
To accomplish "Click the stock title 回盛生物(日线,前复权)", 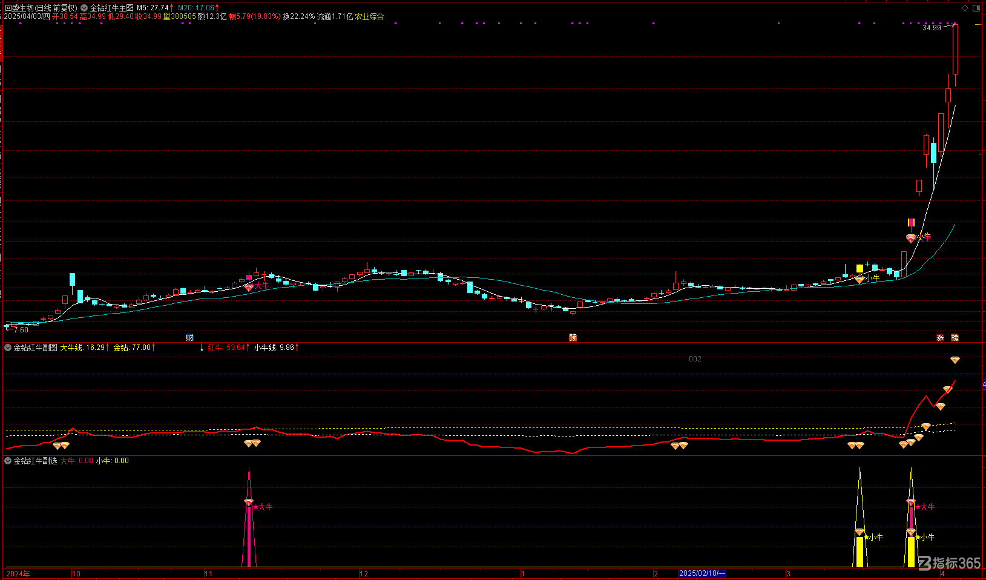I will pos(41,8).
